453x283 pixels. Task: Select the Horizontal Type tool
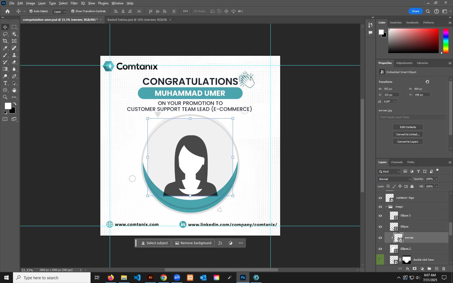5,83
